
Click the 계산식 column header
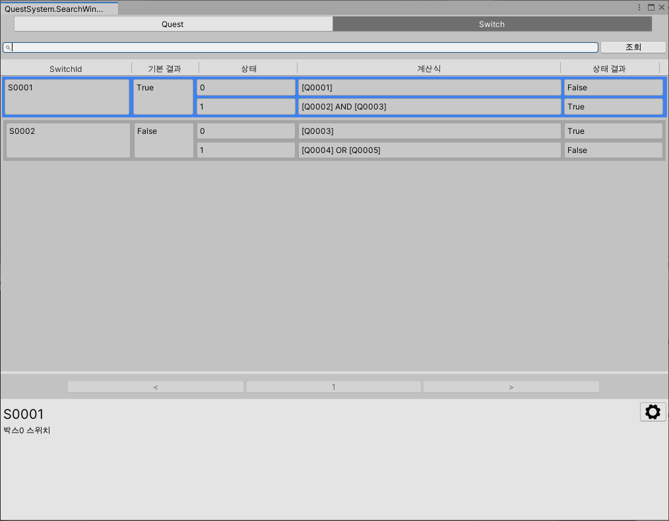pos(429,69)
